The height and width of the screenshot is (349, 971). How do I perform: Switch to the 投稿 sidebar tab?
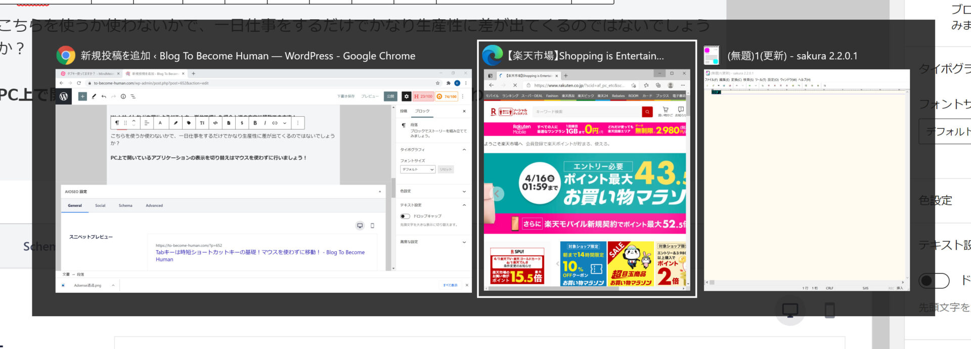(x=404, y=111)
